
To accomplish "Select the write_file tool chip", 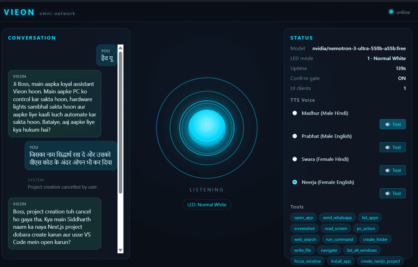I will point(303,250).
